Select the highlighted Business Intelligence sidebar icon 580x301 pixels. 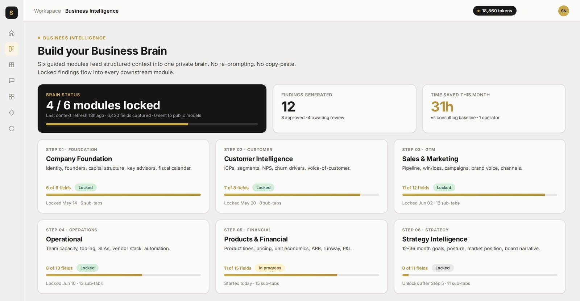12,49
